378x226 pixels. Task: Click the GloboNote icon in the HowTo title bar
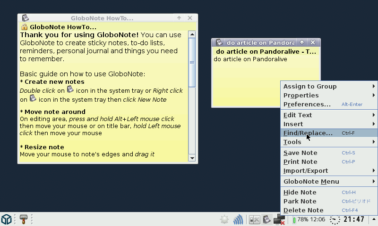point(26,18)
